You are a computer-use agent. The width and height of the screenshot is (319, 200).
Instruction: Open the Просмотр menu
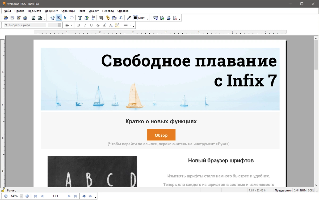click(x=35, y=11)
